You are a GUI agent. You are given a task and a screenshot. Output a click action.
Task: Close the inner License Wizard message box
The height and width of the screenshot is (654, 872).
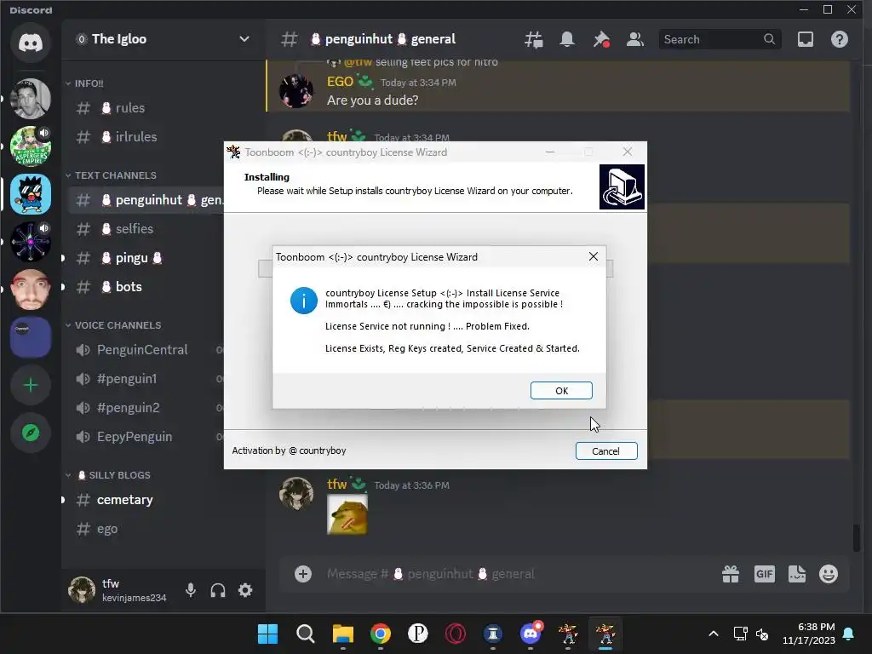[x=594, y=256]
